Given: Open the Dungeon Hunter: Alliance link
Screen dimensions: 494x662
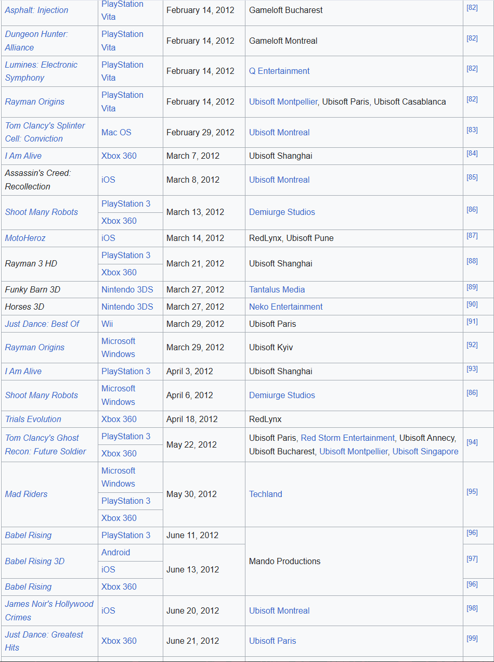Looking at the screenshot, I should (x=36, y=41).
